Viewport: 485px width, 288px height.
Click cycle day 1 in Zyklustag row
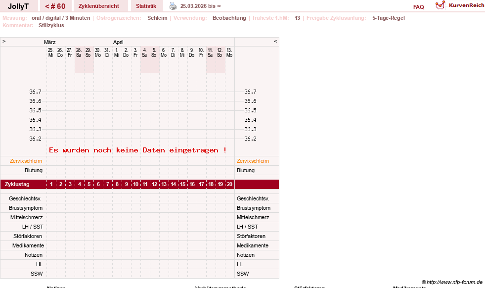coord(51,184)
